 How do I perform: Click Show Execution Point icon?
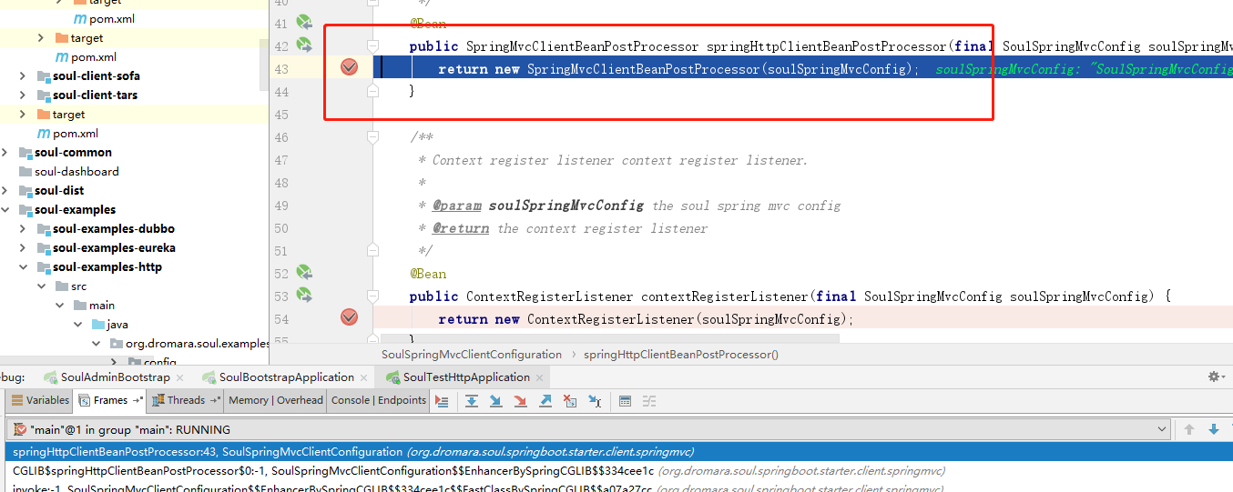(442, 401)
